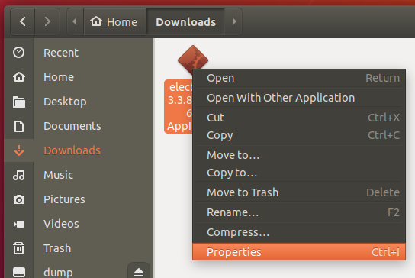Open Videos in the sidebar
Viewport: 415px width, 278px height.
pyautogui.click(x=61, y=224)
